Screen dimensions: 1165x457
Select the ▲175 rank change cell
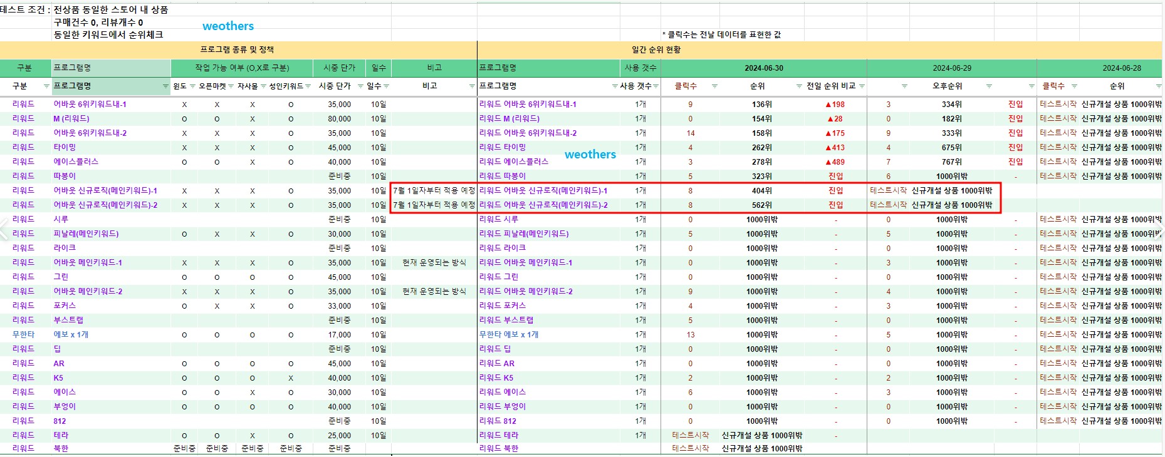click(x=835, y=133)
